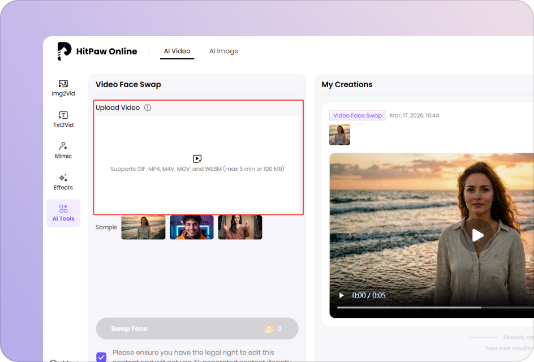
Task: Select the first woman sample video
Action: coord(143,227)
